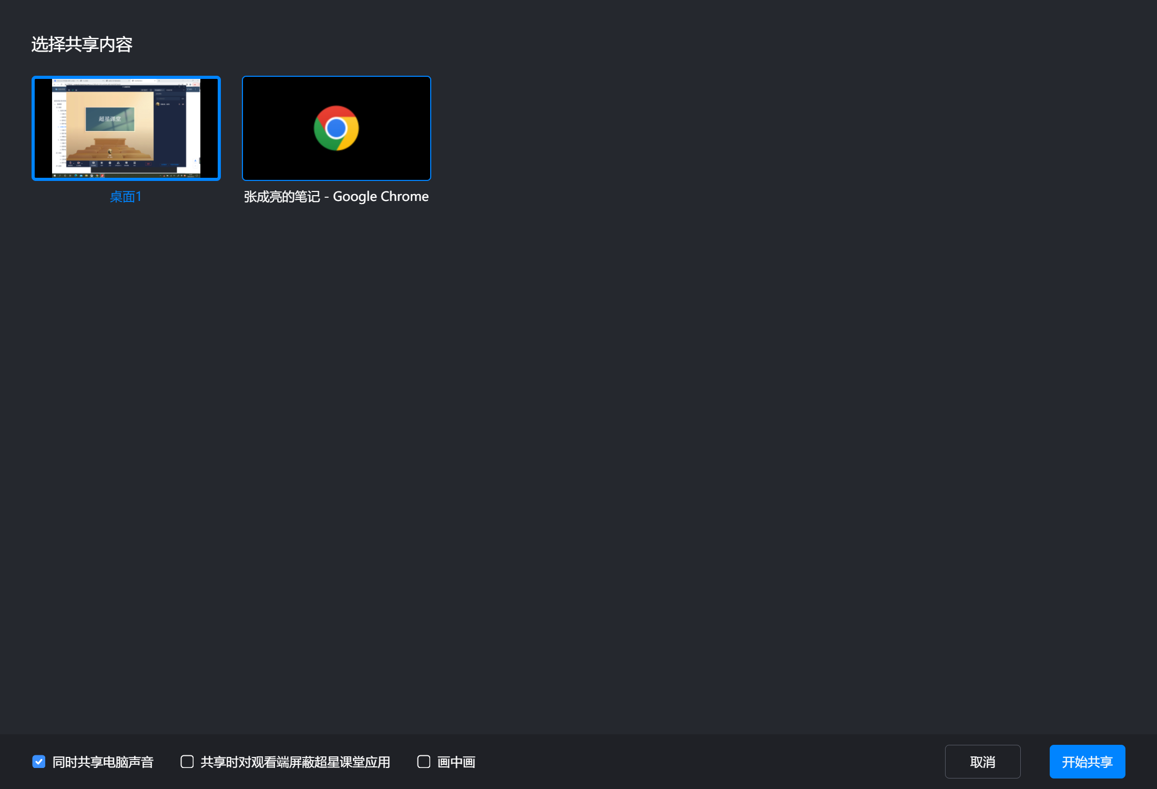Click the 超星课堂 sign inside desktop preview

[x=110, y=119]
